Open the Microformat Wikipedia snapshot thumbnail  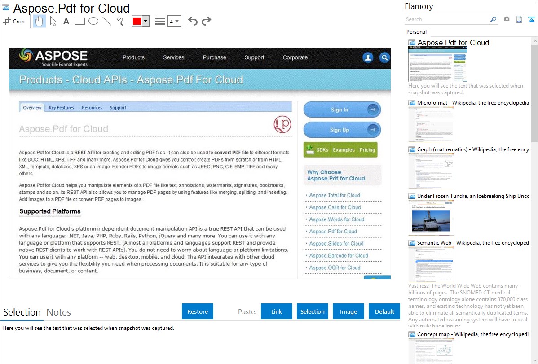click(431, 124)
